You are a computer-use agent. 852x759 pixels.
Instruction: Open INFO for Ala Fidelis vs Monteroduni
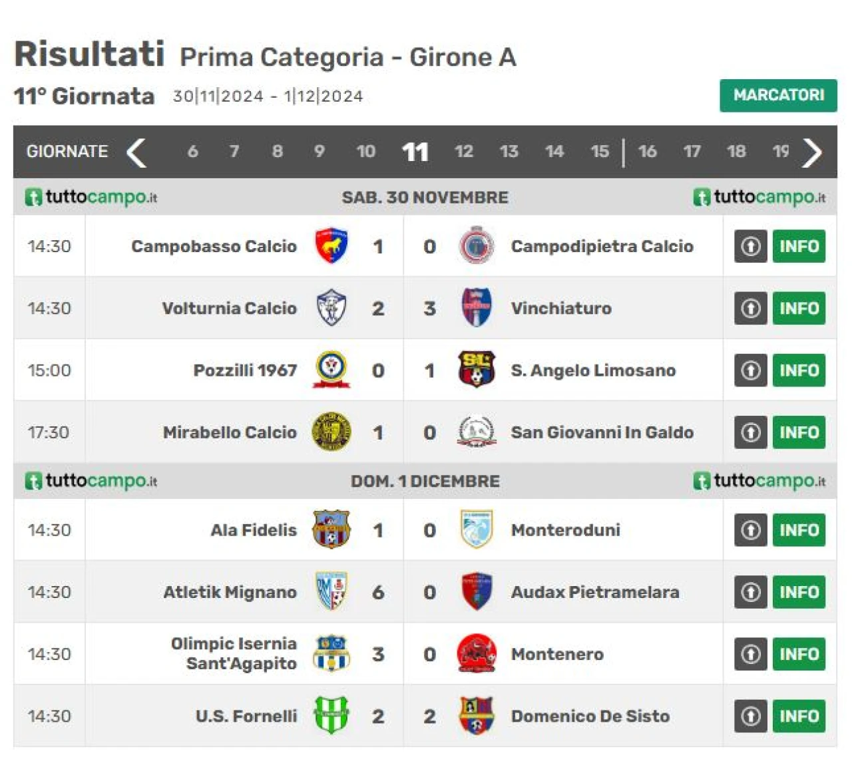tap(799, 530)
